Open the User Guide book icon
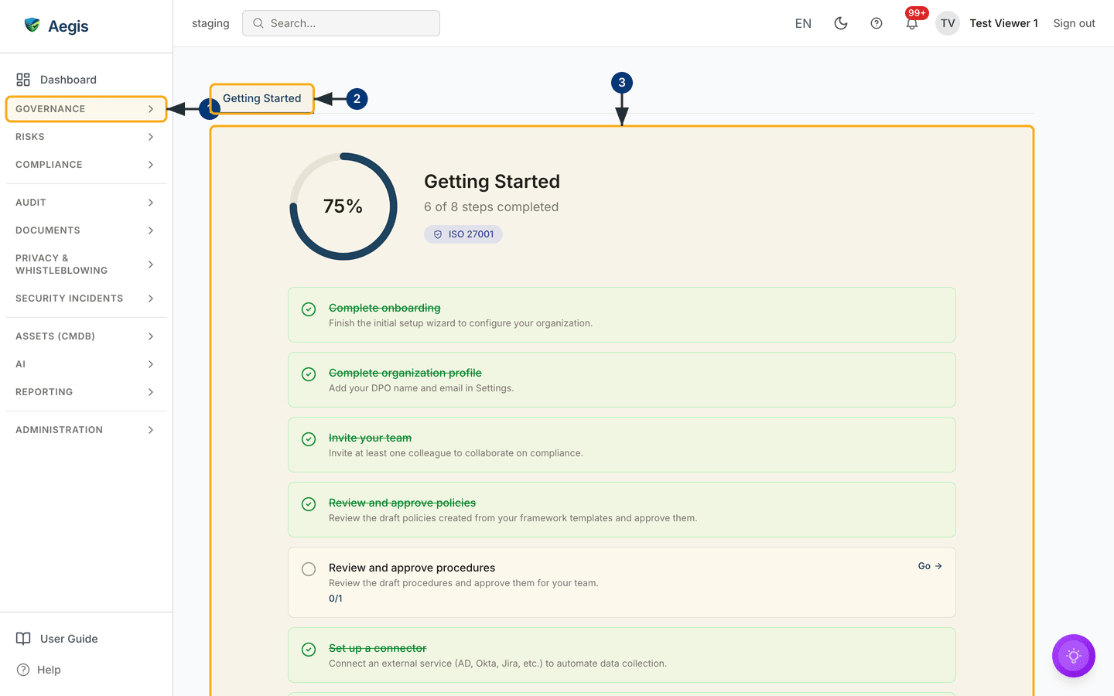 [x=23, y=639]
